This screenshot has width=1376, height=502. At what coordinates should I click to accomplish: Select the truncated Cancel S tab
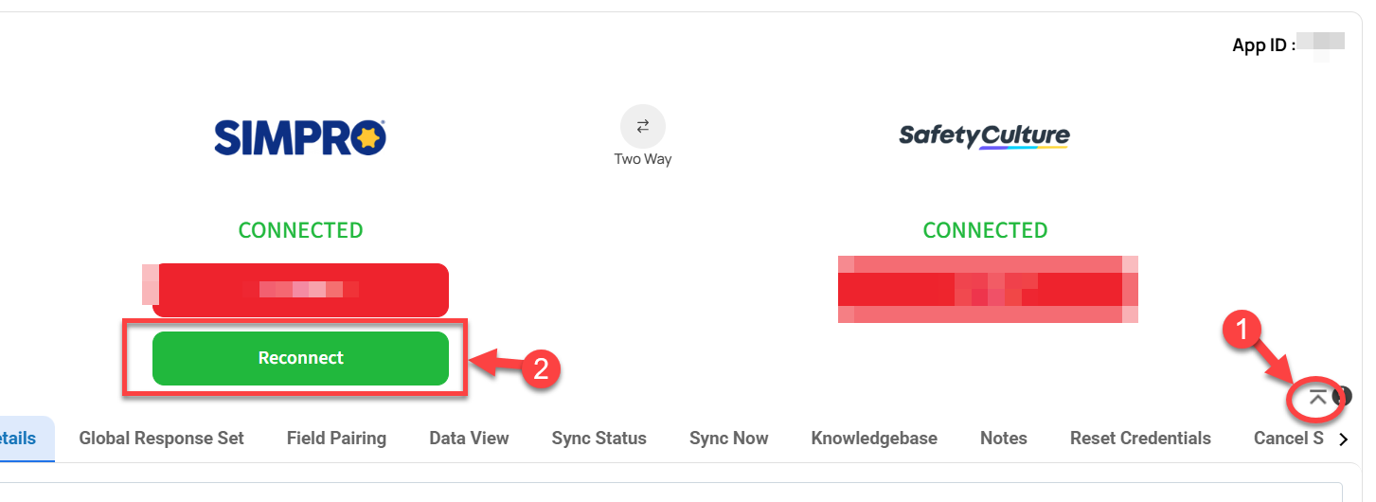[x=1288, y=439]
